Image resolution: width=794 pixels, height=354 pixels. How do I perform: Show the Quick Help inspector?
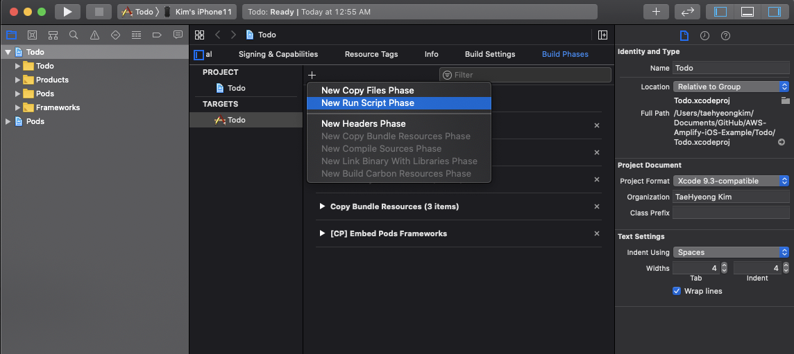726,35
